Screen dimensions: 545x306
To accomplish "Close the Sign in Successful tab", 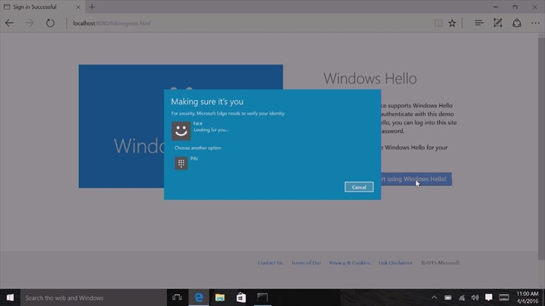I will [x=78, y=7].
